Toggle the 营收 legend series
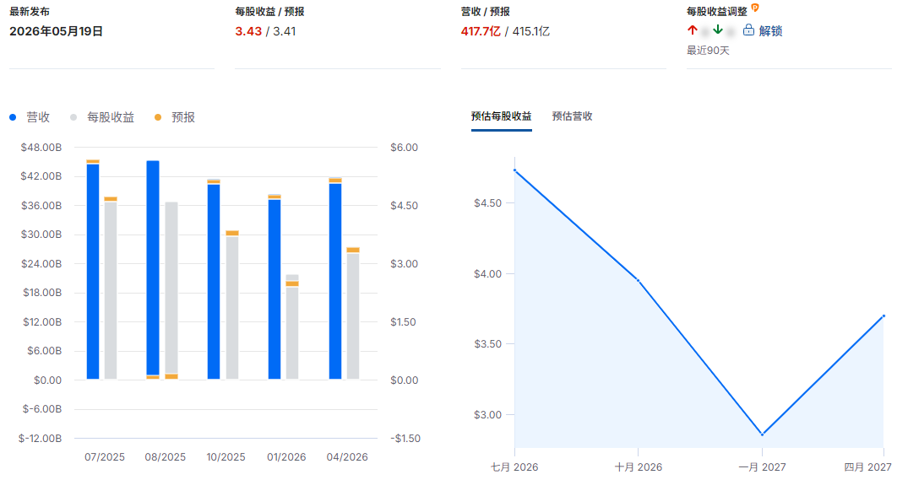 pyautogui.click(x=30, y=117)
